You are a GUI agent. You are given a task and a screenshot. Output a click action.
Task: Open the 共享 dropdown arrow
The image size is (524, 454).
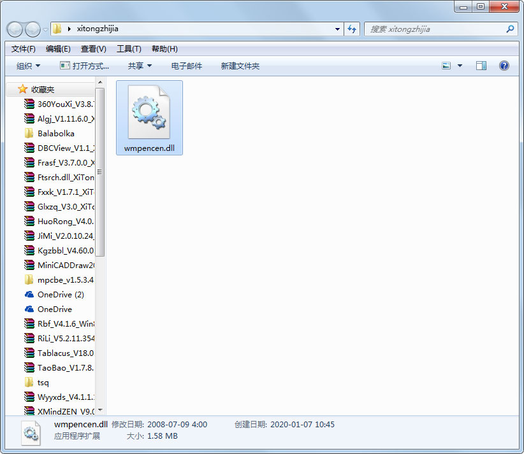click(148, 65)
